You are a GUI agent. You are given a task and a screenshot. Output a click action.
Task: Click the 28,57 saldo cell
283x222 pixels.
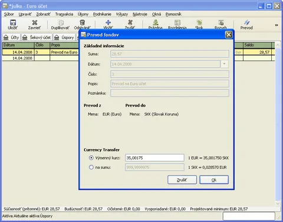(257, 52)
